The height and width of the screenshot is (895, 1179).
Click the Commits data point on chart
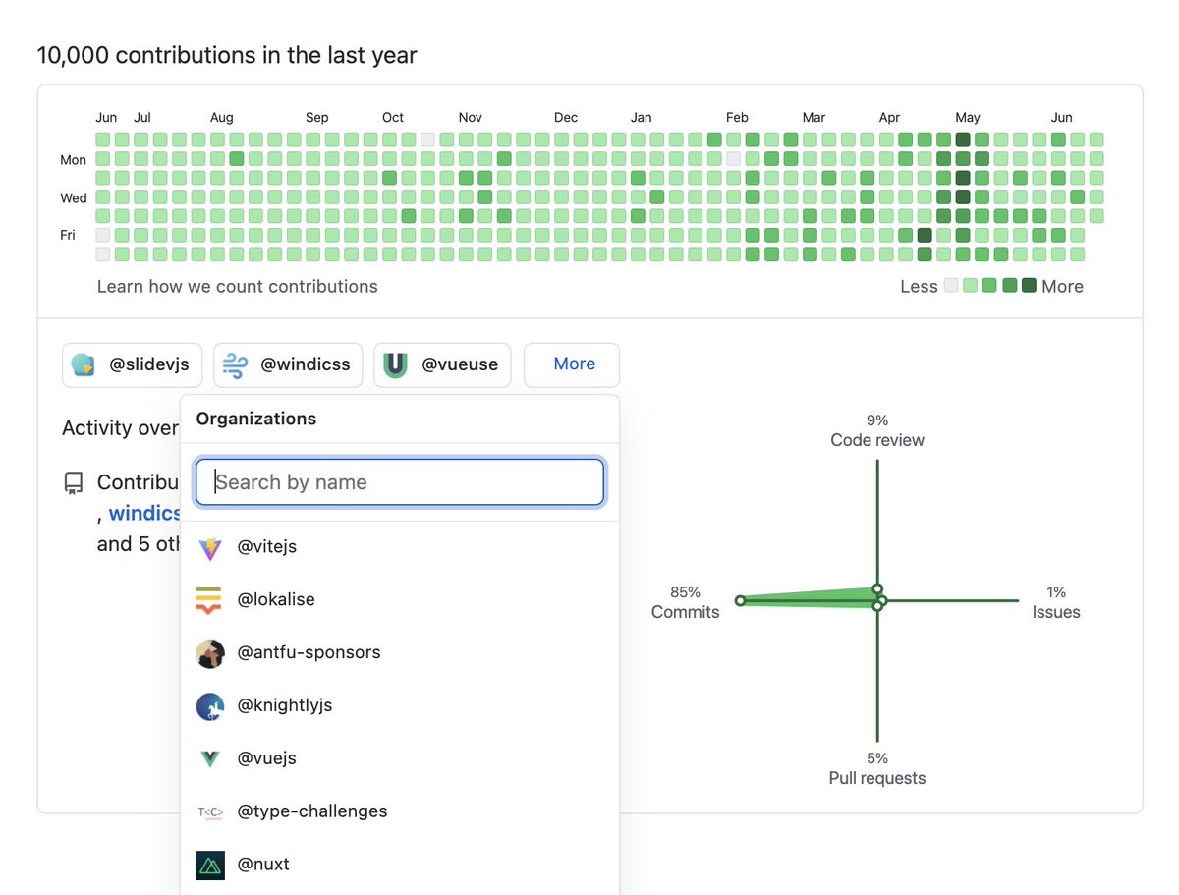pos(740,600)
